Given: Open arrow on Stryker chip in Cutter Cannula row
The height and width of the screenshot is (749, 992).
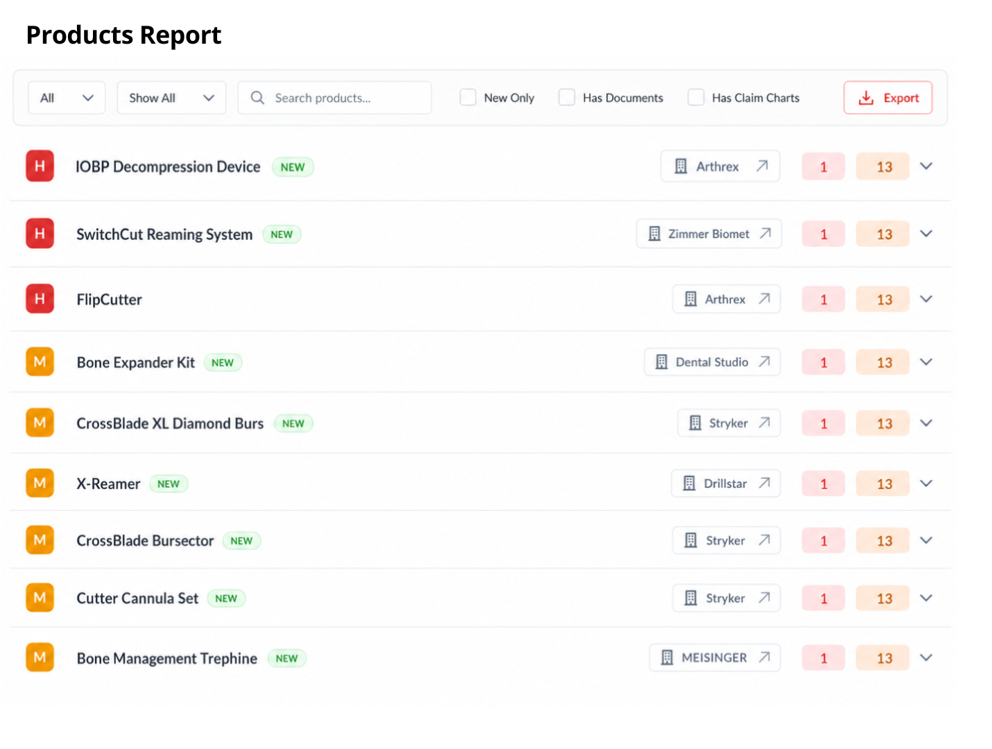Looking at the screenshot, I should tap(764, 597).
